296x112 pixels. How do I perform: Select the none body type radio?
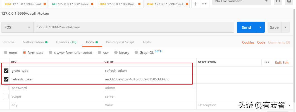pyautogui.click(x=6, y=53)
